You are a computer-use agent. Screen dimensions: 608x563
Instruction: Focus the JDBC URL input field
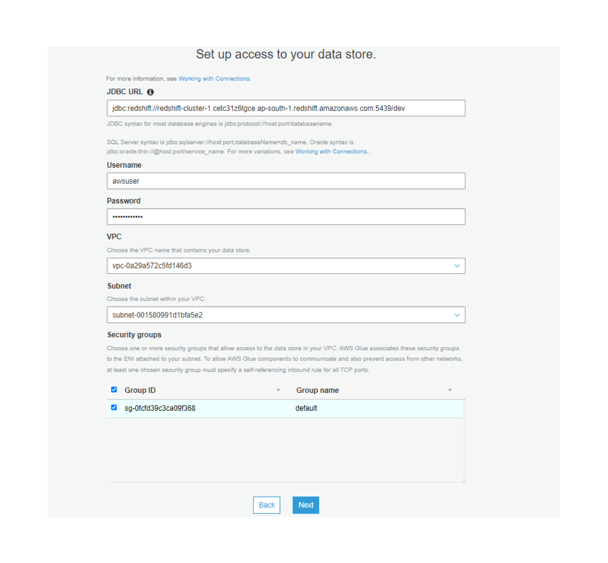[x=286, y=108]
